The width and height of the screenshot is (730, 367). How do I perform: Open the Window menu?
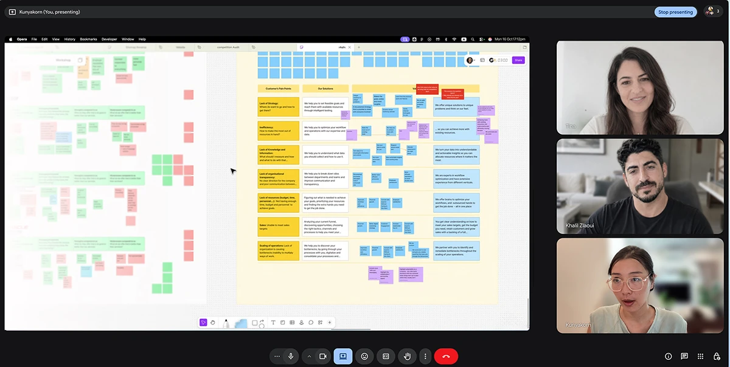[128, 39]
